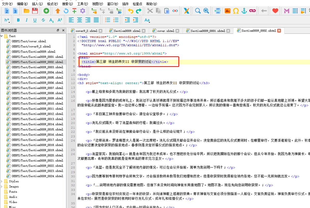Image resolution: width=310 pixels, height=208 pixels.
Task: Collapse the Text folder
Action: point(2,36)
